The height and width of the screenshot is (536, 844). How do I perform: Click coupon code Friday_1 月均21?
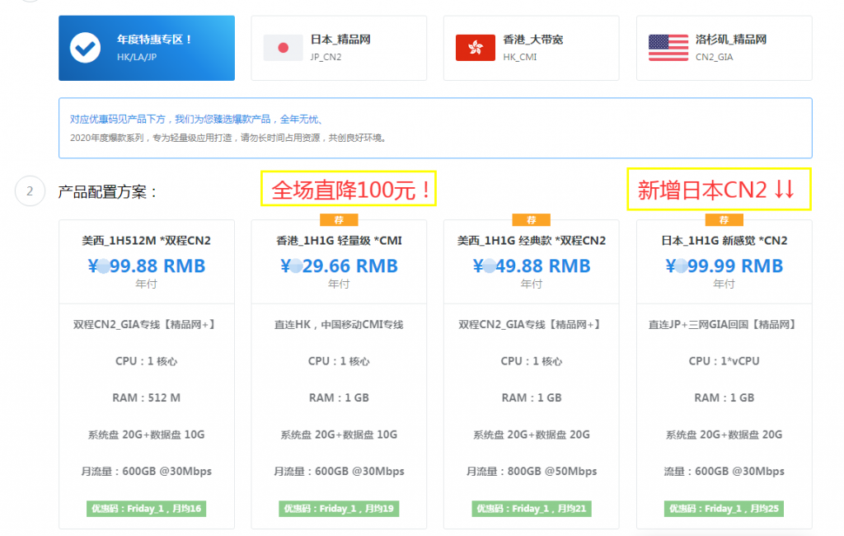click(532, 509)
